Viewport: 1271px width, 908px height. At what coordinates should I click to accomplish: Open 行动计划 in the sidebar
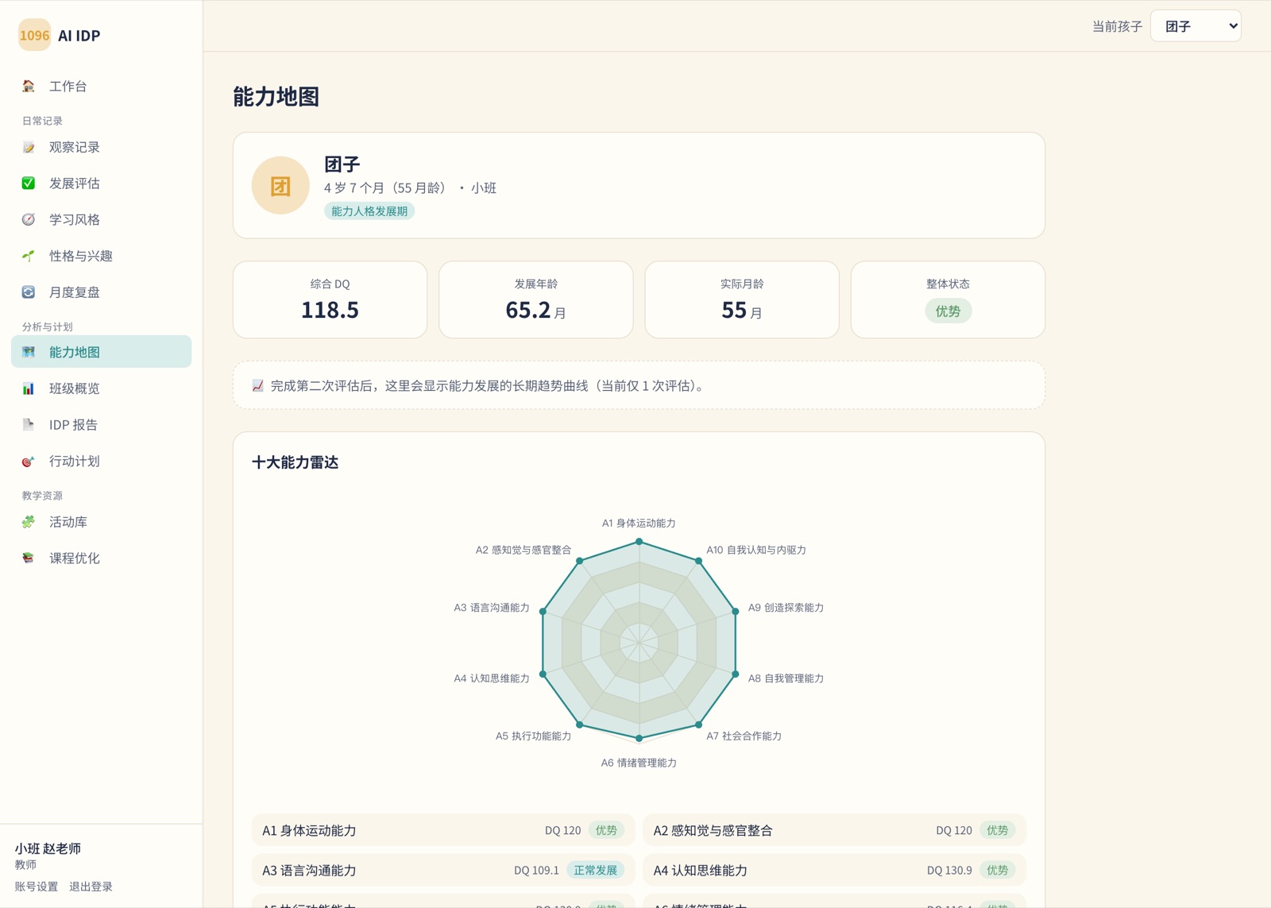[102, 461]
